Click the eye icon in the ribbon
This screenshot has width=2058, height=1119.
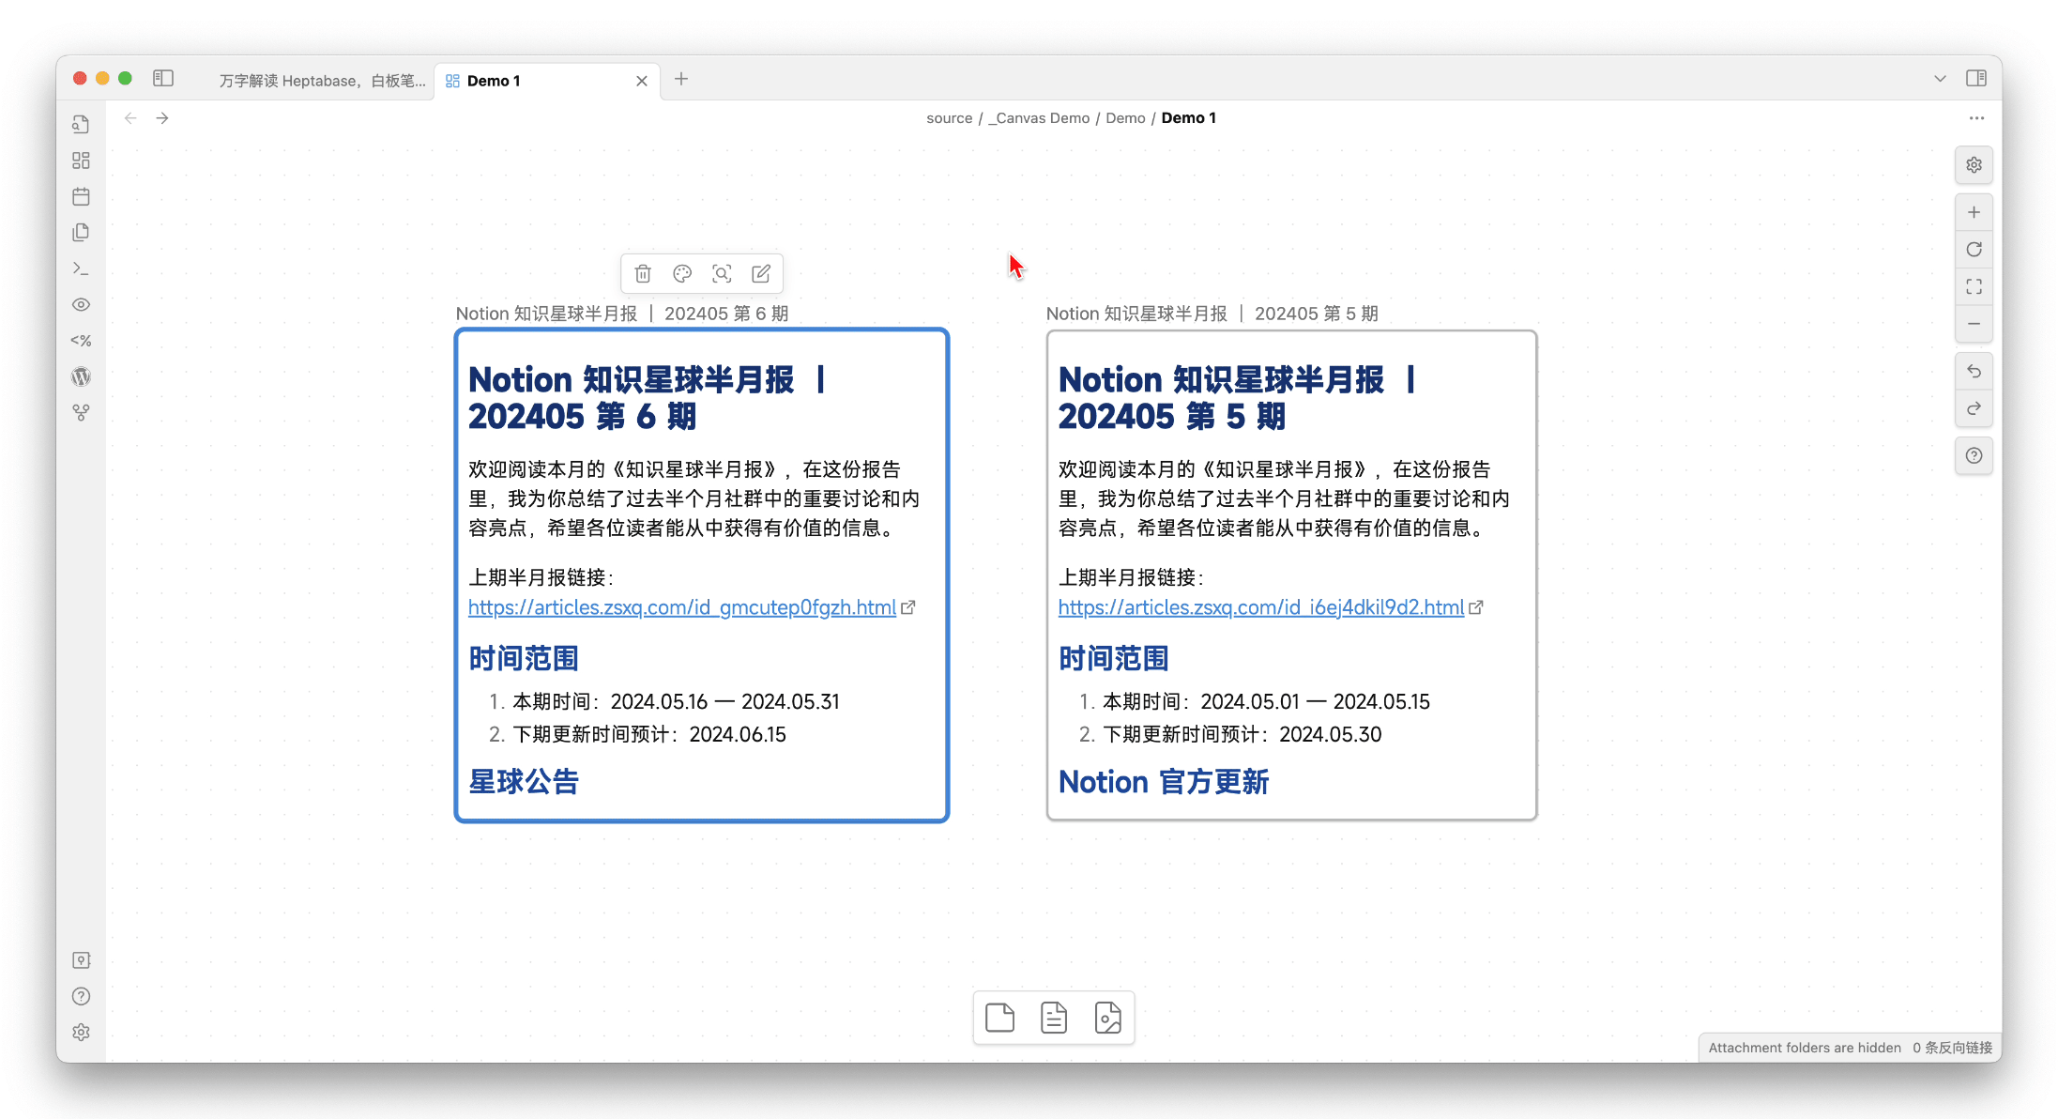coord(82,304)
